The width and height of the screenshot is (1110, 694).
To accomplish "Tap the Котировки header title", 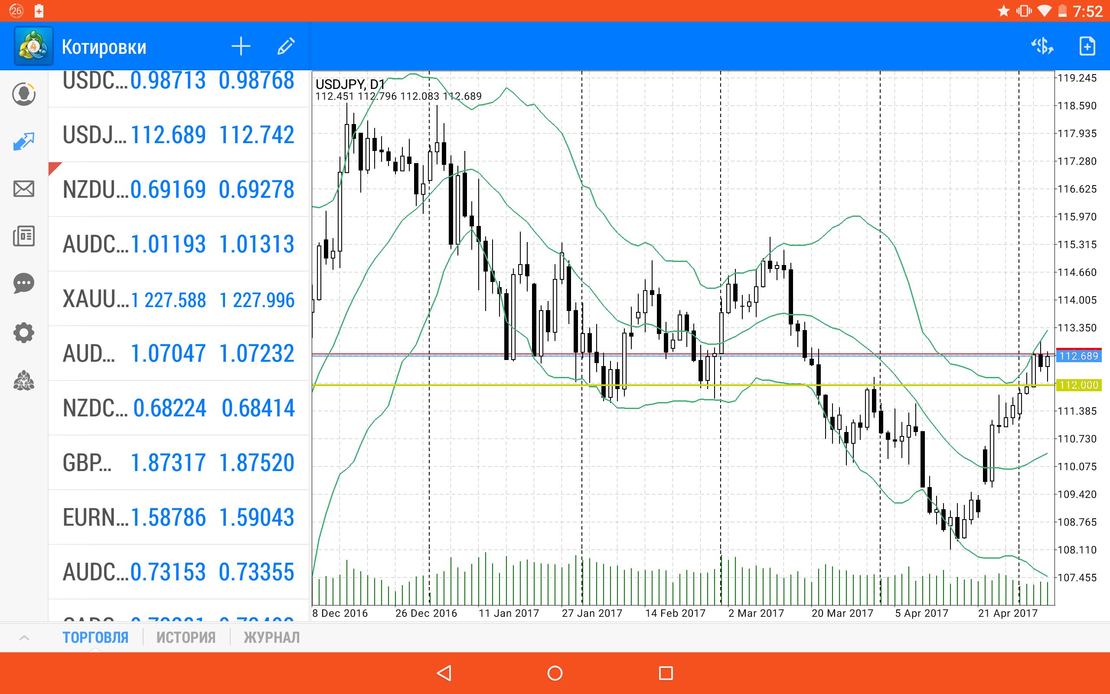I will coord(104,47).
